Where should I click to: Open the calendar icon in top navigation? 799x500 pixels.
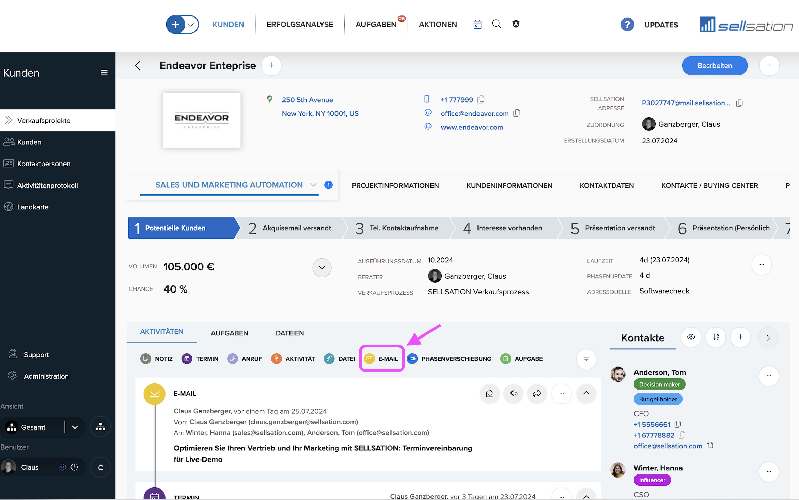coord(477,24)
